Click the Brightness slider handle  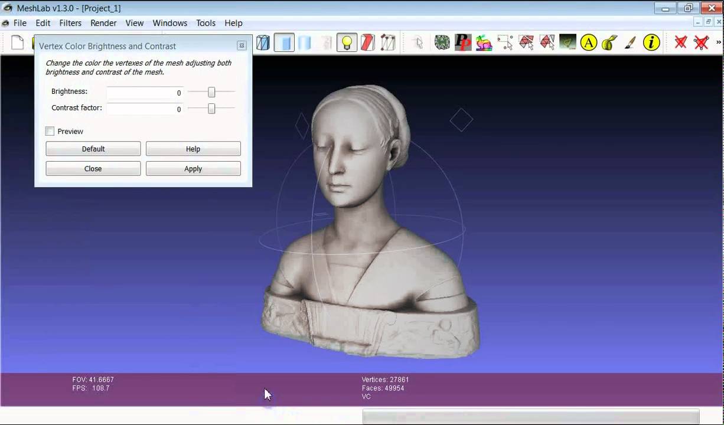point(211,92)
